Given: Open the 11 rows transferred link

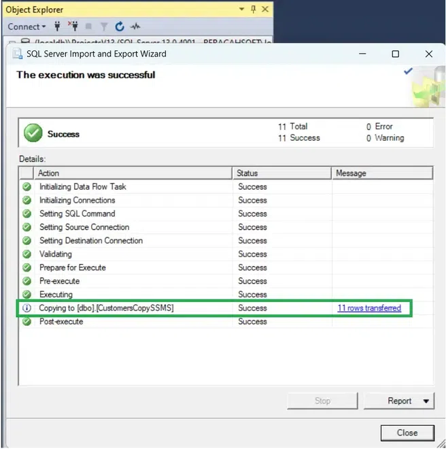Looking at the screenshot, I should click(369, 308).
